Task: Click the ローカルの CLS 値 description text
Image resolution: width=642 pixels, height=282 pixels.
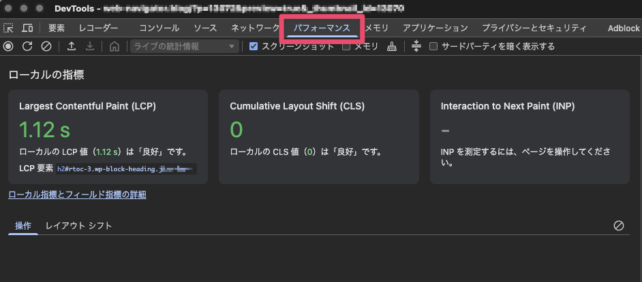Action: [x=306, y=152]
